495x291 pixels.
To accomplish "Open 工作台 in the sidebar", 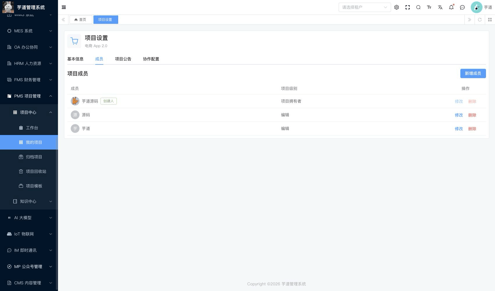I will pyautogui.click(x=29, y=128).
